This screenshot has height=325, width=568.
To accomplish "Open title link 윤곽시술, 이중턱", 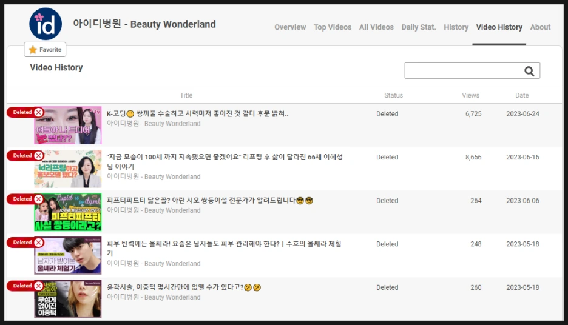I will click(184, 287).
